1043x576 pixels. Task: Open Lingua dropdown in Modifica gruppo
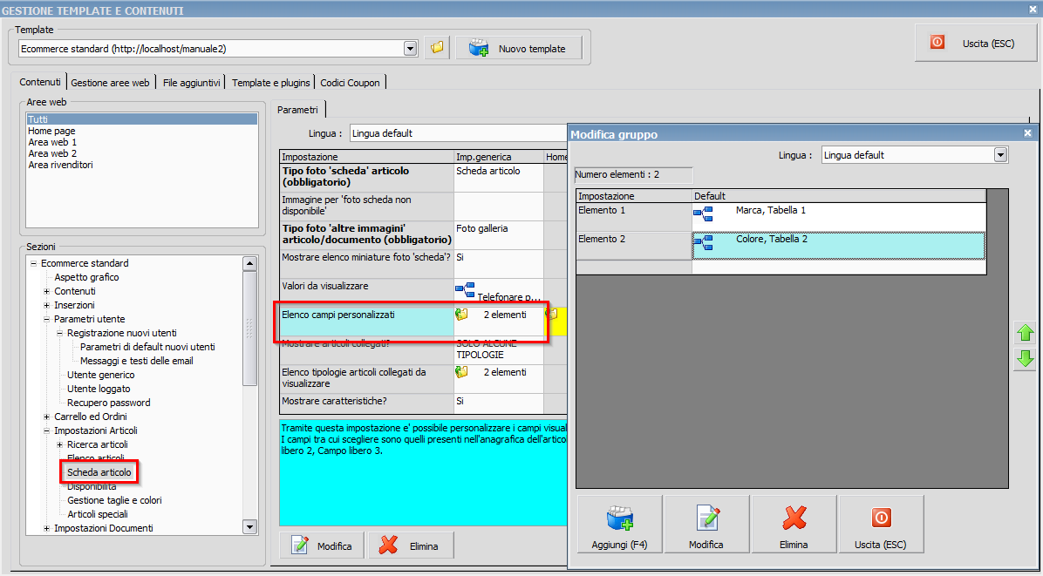pos(1000,155)
